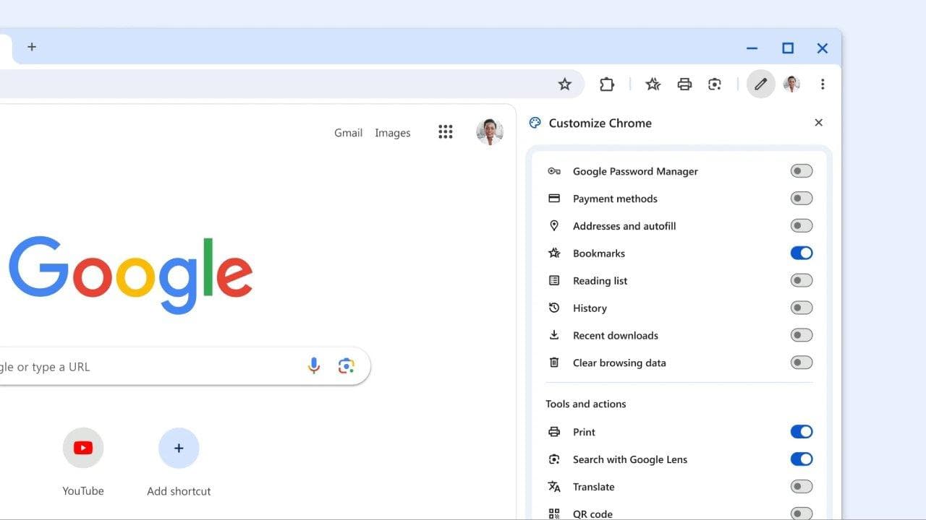The image size is (926, 520).
Task: Open the Google apps grid launcher
Action: click(x=446, y=131)
